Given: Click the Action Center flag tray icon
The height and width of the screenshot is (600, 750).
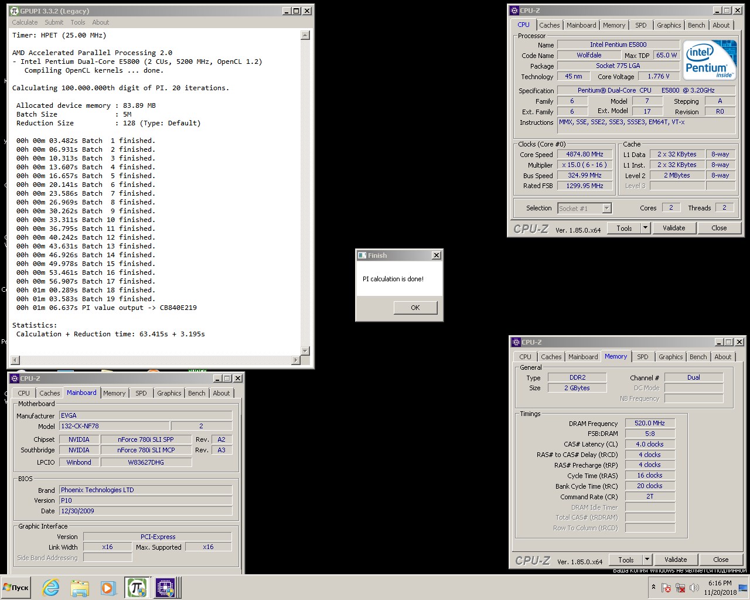Looking at the screenshot, I should (x=666, y=588).
